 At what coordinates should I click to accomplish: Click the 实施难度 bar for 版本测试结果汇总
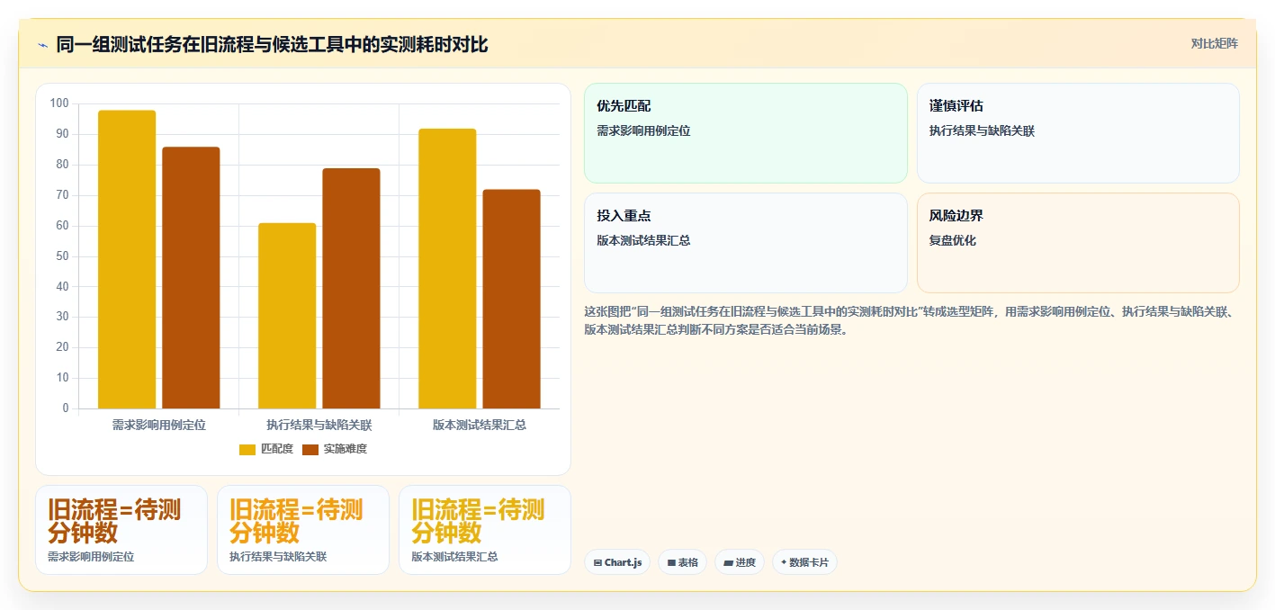click(x=511, y=299)
